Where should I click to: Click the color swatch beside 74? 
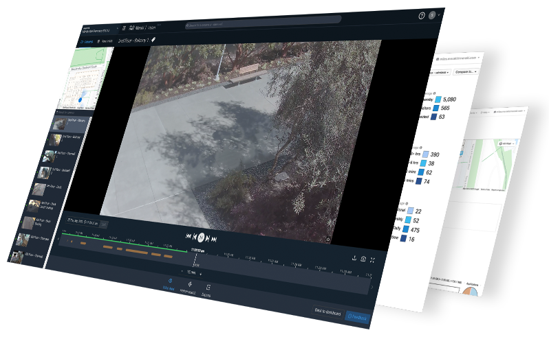point(418,181)
